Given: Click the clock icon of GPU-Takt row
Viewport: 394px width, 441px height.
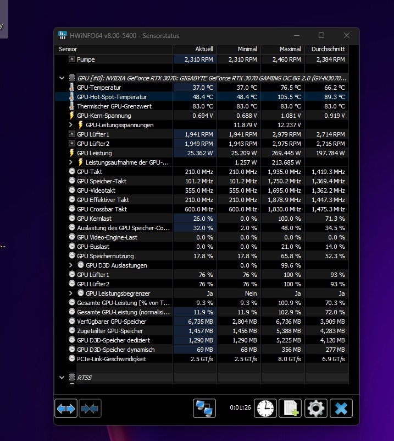Looking at the screenshot, I should tap(72, 171).
